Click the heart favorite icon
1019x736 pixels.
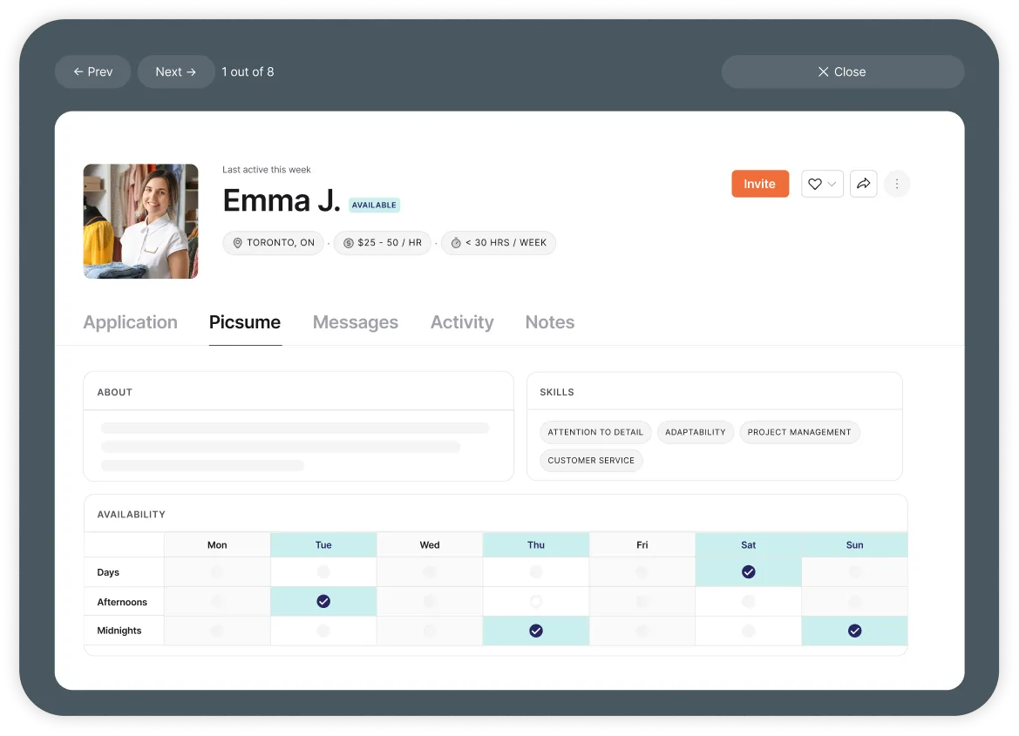pyautogui.click(x=814, y=184)
